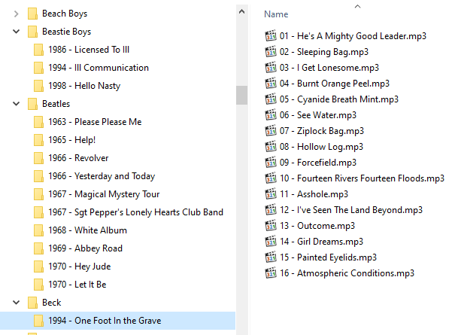Click the Beatles folder icon
Screen dimensions: 455x335
pyautogui.click(x=32, y=104)
